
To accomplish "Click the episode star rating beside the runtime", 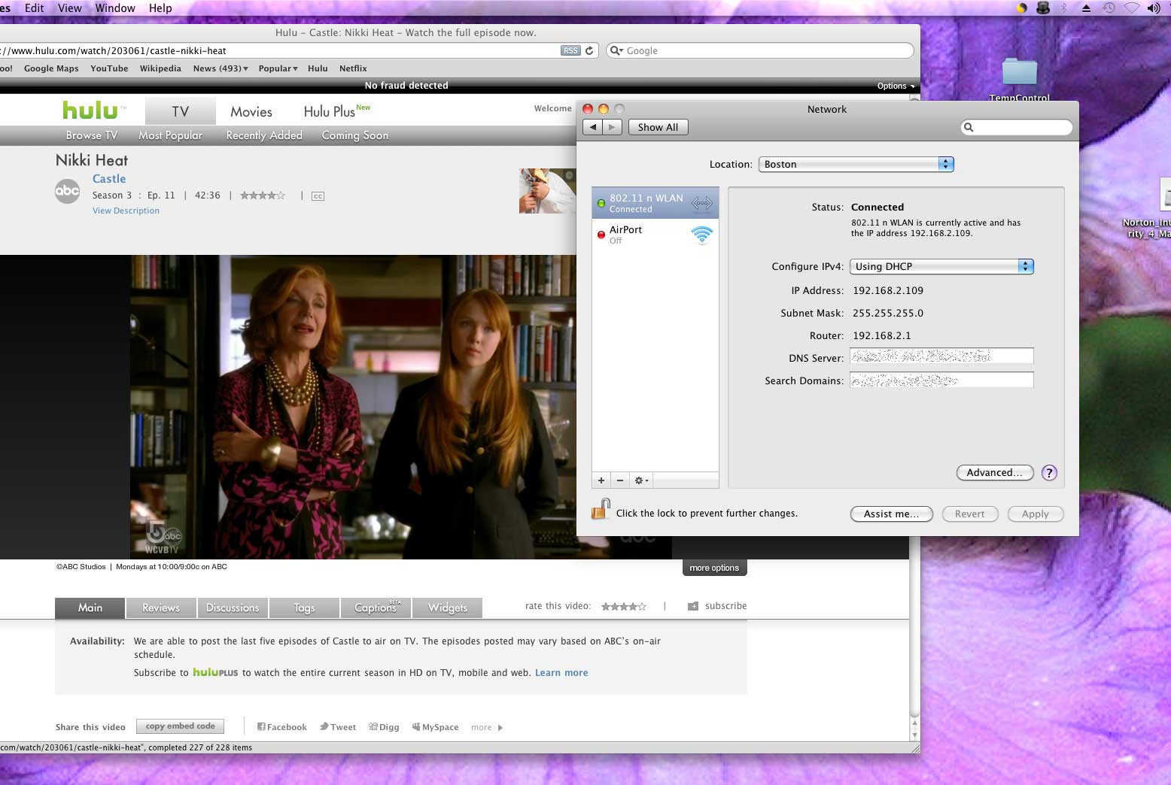I will click(262, 195).
